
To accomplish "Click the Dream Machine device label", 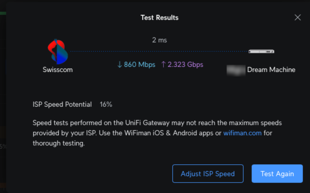I will point(271,70).
